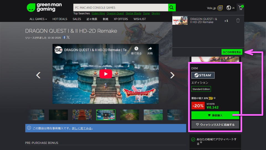Image resolution: width=266 pixels, height=150 pixels.
Task: Remove Dragon Quest from cart with trash icon
Action: coord(238,20)
